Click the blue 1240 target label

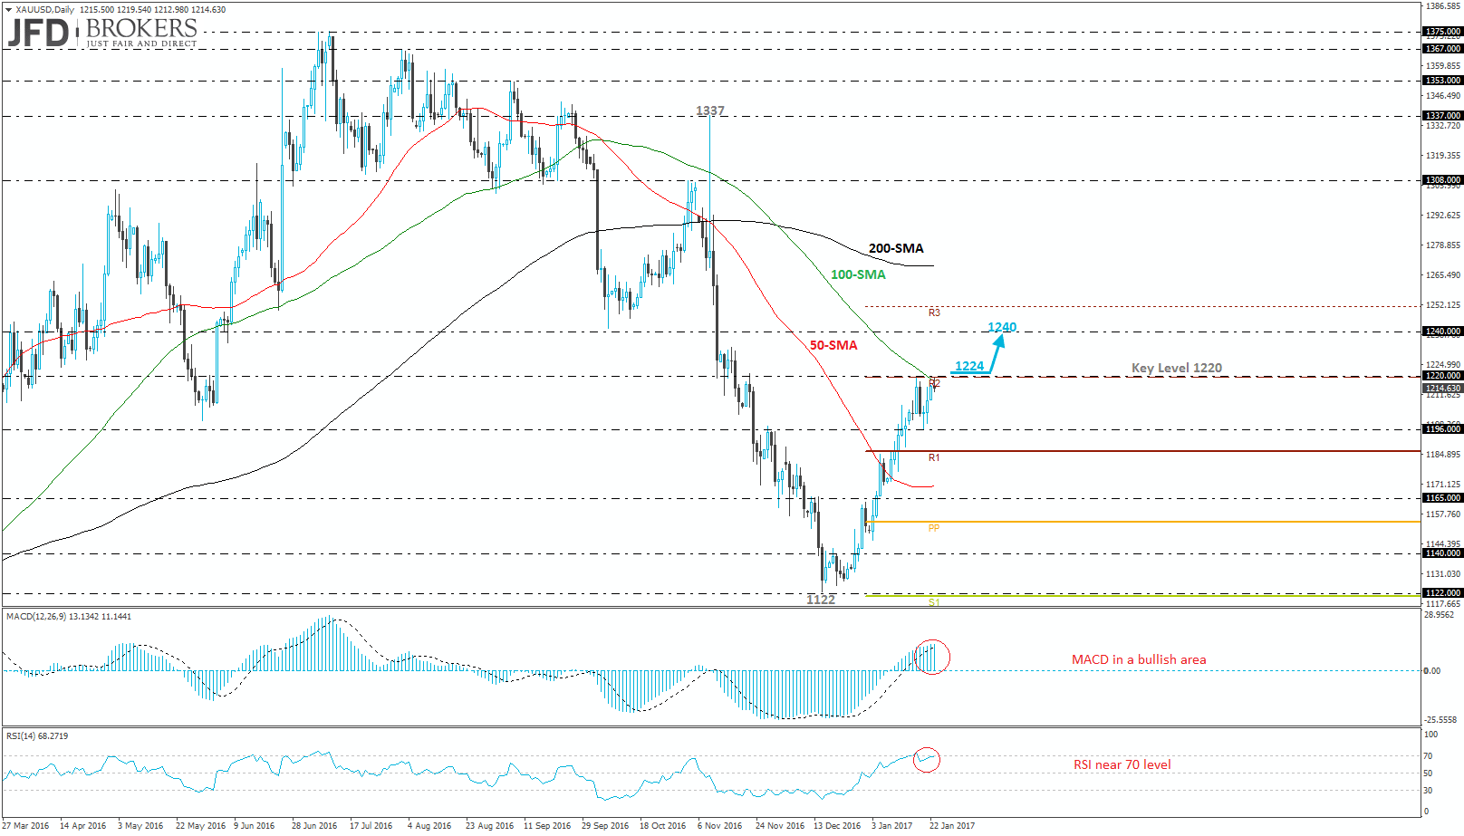(x=1002, y=327)
